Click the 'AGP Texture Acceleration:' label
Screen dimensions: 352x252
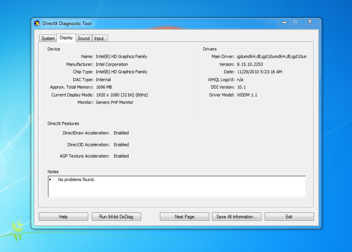click(85, 156)
